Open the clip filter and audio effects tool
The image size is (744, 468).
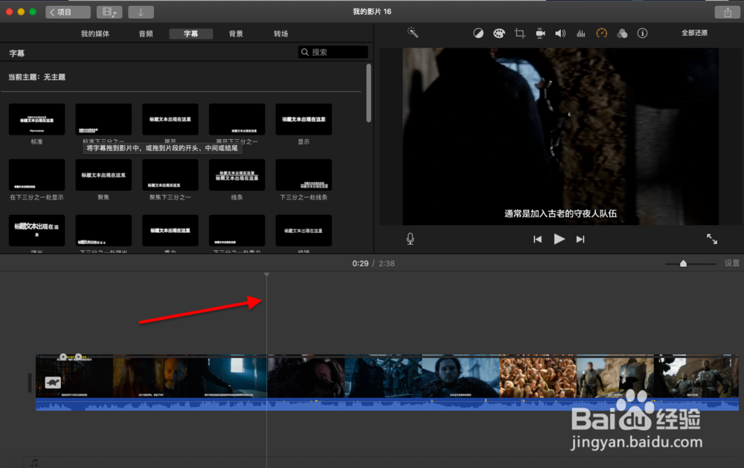622,33
